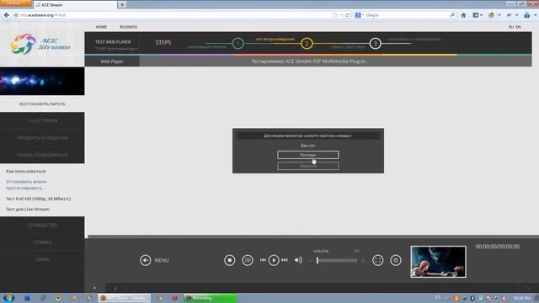The width and height of the screenshot is (539, 303).
Task: Open a new browser tab
Action: [122, 5]
